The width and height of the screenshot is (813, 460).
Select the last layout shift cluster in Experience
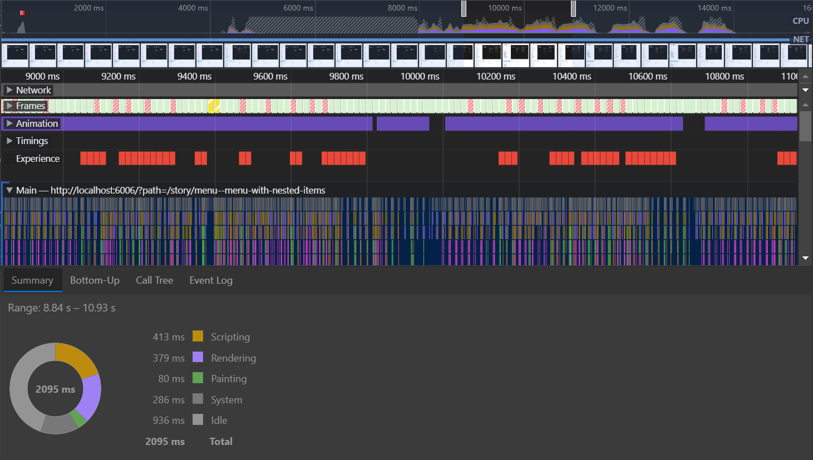tap(787, 159)
